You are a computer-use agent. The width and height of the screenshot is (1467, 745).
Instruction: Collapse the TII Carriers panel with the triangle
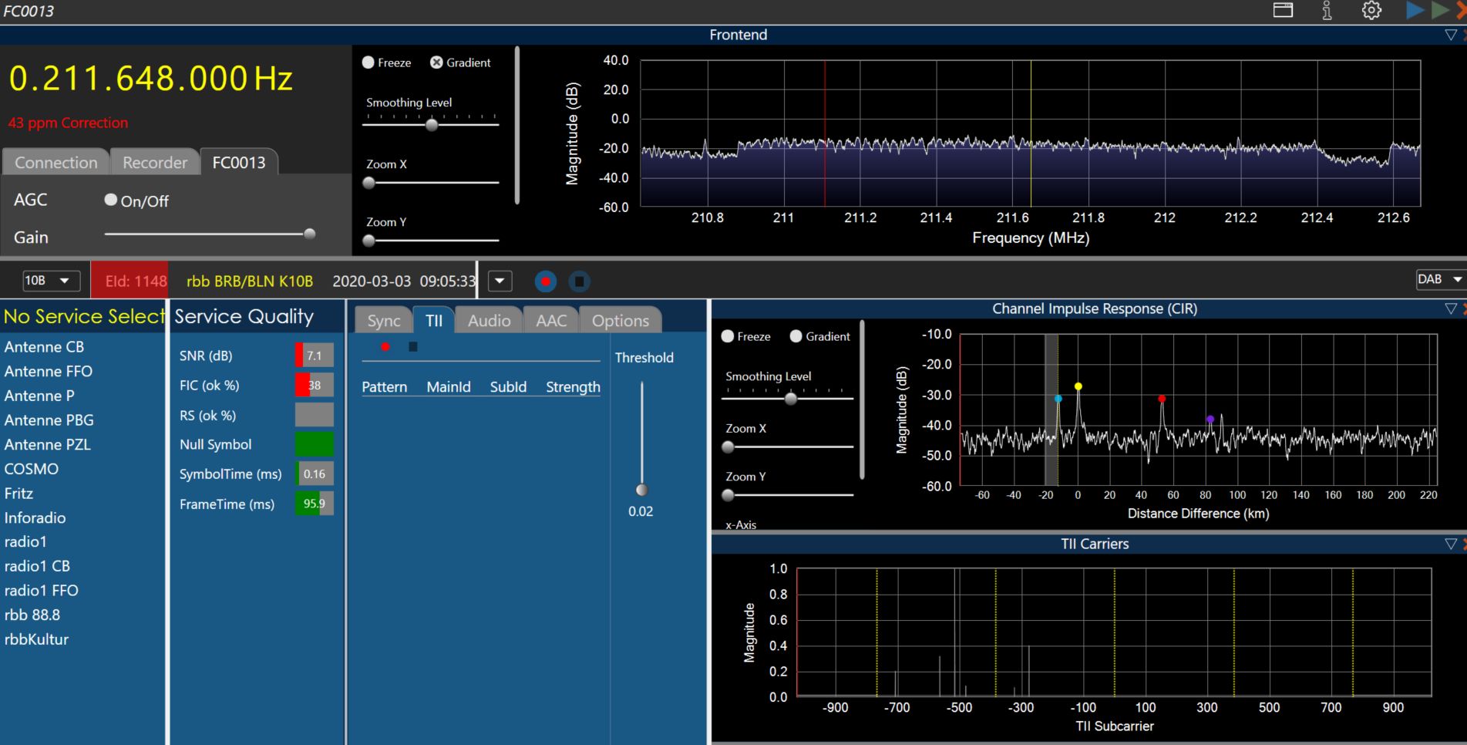[x=1450, y=544]
